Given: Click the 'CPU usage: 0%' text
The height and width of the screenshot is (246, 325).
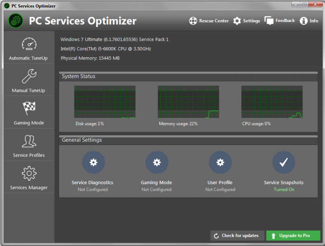Looking at the screenshot, I should pyautogui.click(x=256, y=124).
